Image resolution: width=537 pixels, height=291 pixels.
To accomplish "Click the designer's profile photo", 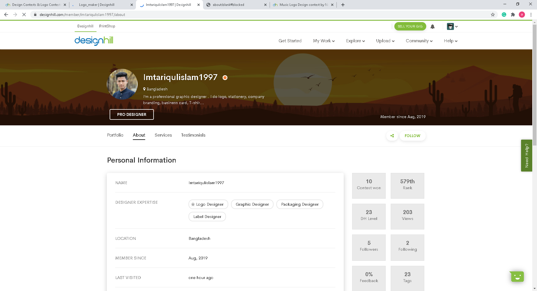I will pyautogui.click(x=122, y=84).
